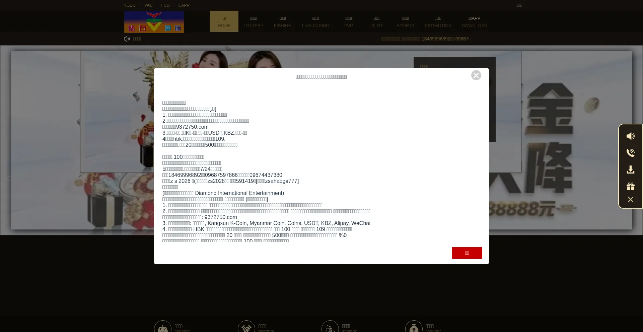Click the download icon in the right floating sidebar
This screenshot has width=643, height=332.
[630, 170]
